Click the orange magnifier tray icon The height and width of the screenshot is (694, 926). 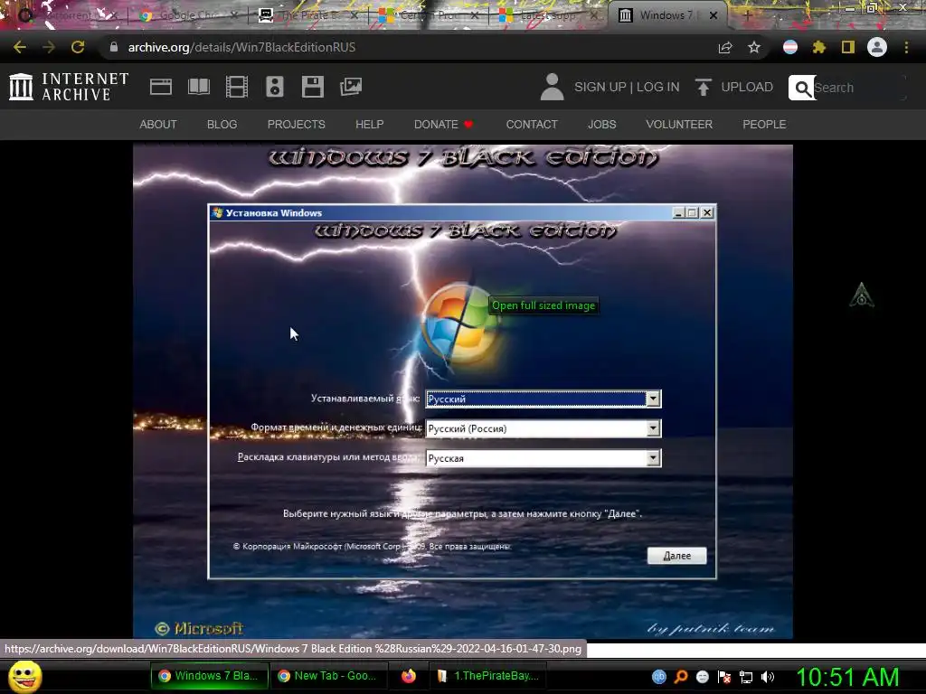(x=681, y=677)
